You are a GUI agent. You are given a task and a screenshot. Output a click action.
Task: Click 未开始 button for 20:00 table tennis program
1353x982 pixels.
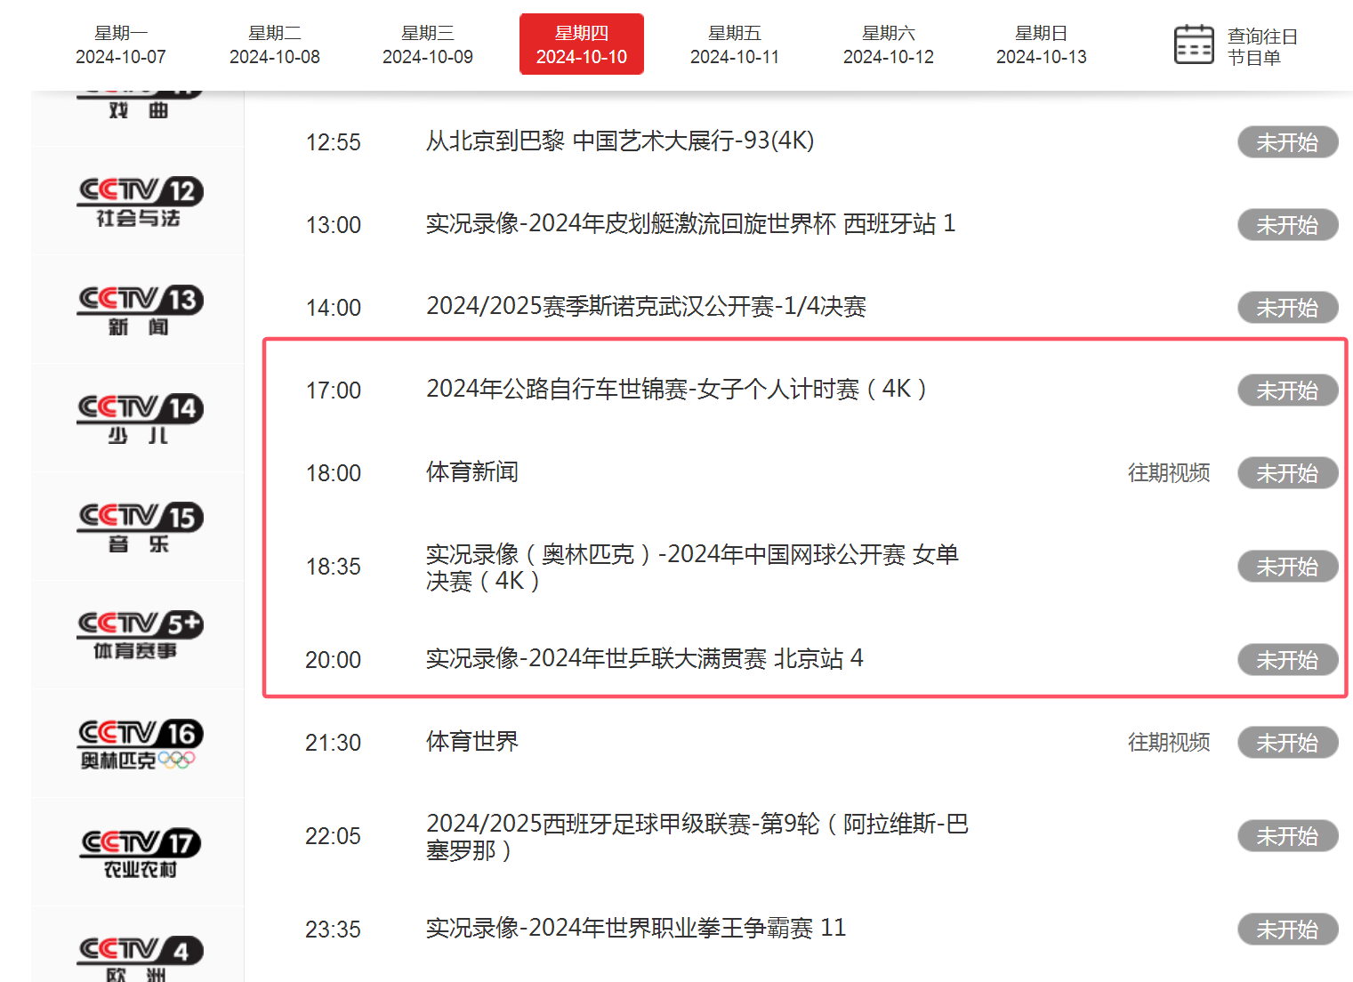[1287, 660]
